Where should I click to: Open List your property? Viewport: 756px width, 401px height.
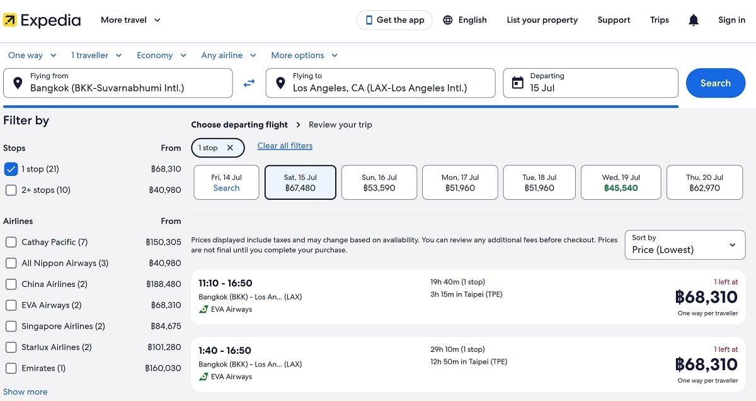[x=542, y=20]
